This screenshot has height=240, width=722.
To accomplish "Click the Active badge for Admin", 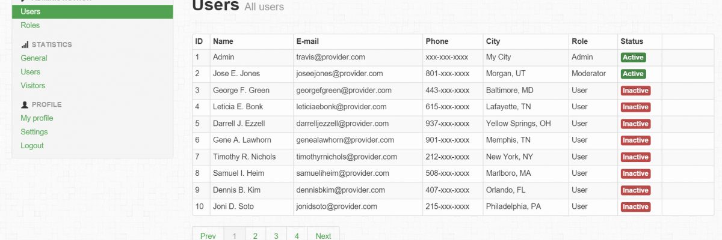I will [x=633, y=58].
